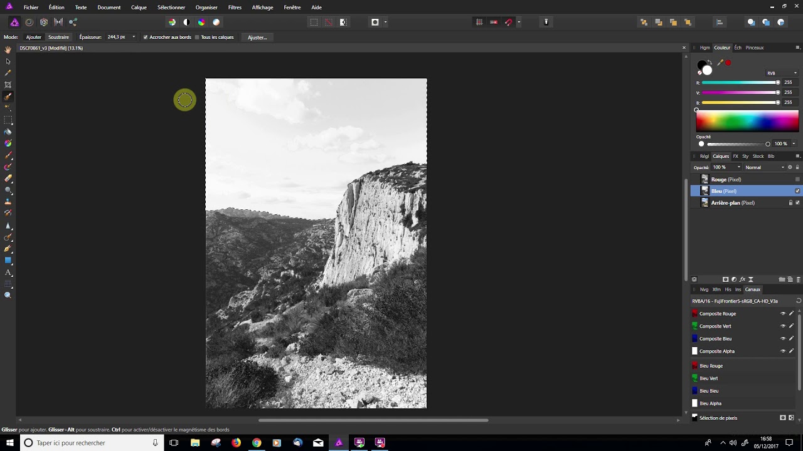Image resolution: width=803 pixels, height=451 pixels.
Task: Click the V green channel slider
Action: pos(740,92)
